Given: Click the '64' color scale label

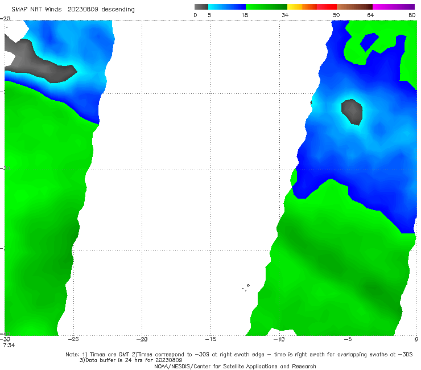Looking at the screenshot, I should [370, 15].
